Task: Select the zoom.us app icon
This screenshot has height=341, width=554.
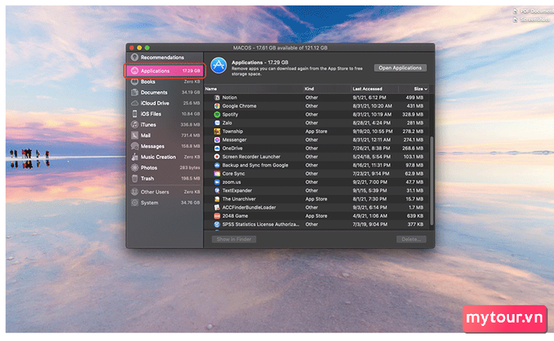Action: coord(216,182)
